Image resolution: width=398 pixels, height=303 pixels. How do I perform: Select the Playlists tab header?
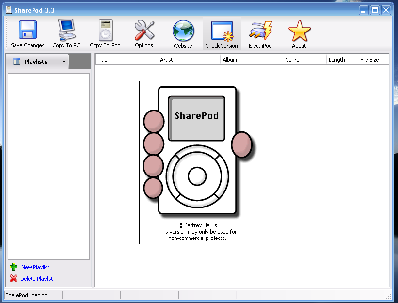[x=36, y=62]
